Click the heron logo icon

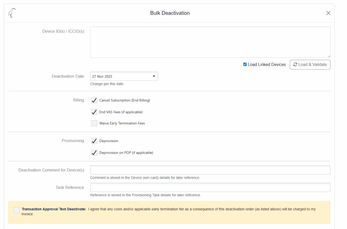[13, 13]
